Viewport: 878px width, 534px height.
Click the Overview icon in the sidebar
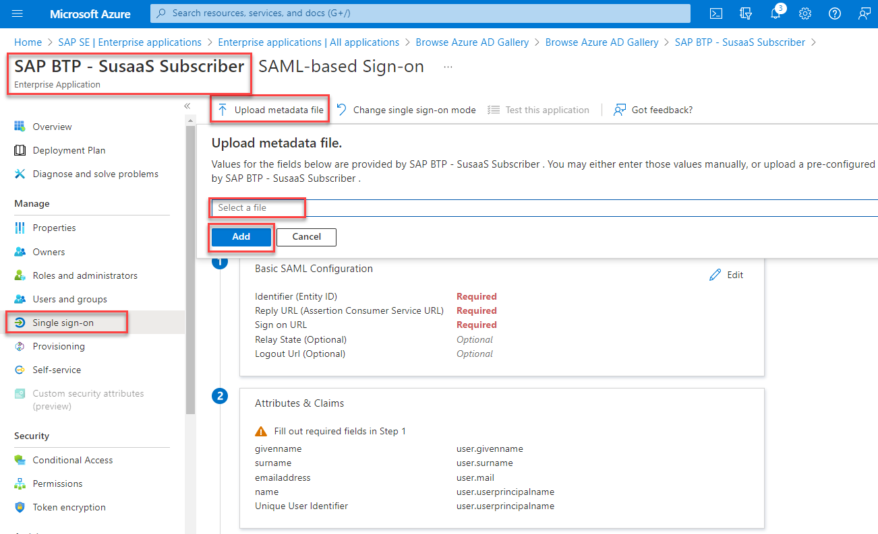pos(20,127)
